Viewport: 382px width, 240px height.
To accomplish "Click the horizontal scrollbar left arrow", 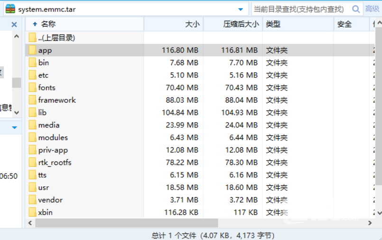I will tap(30, 223).
